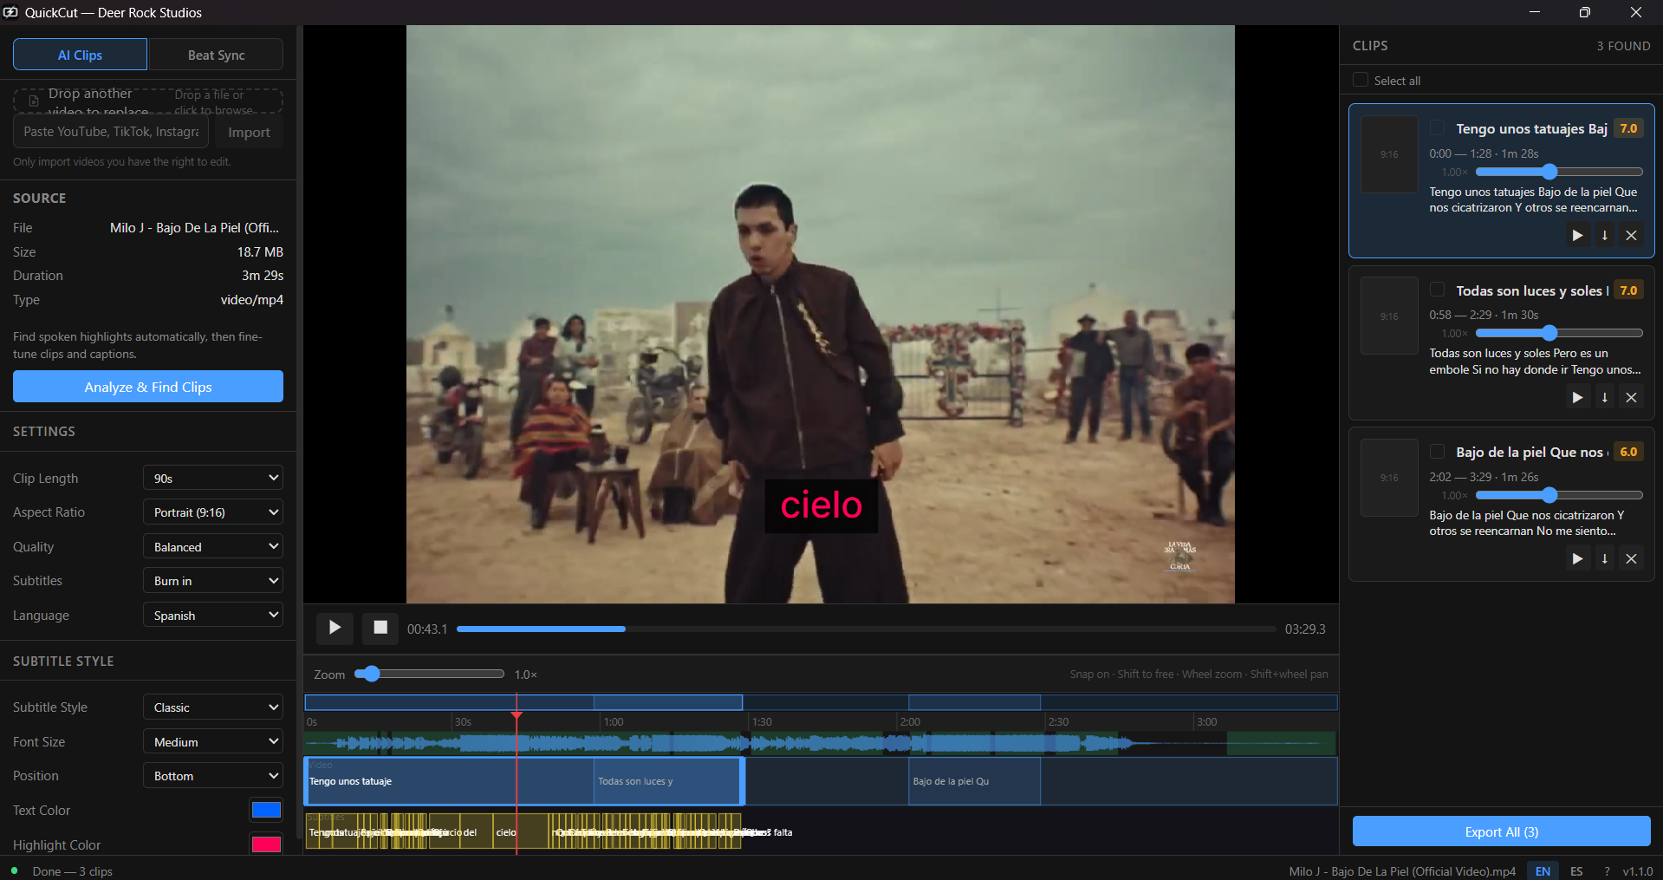Click the 'v1.1.0' version label
The width and height of the screenshot is (1663, 880).
pyautogui.click(x=1638, y=871)
